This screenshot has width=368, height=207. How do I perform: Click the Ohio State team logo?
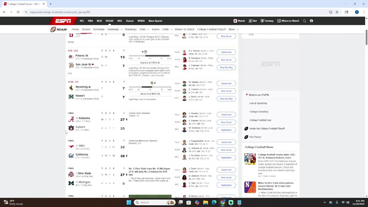(x=71, y=175)
